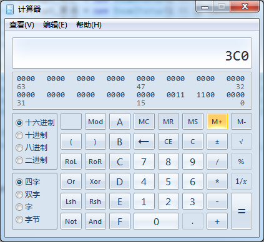Click the number 1 key
This screenshot has height=242, width=264.
(x=144, y=201)
